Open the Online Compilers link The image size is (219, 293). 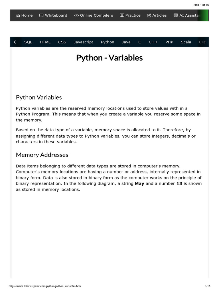coord(96,15)
